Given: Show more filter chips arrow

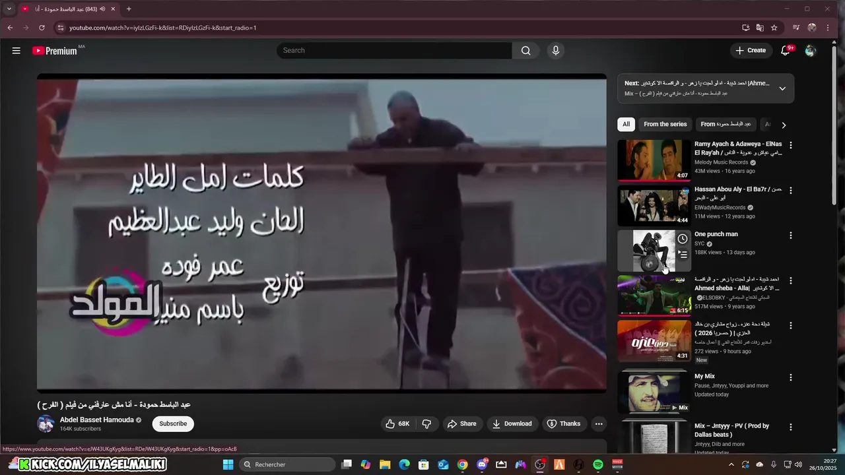Looking at the screenshot, I should [784, 125].
